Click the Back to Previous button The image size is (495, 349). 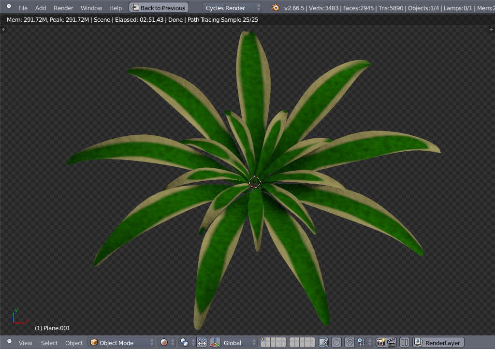click(159, 8)
